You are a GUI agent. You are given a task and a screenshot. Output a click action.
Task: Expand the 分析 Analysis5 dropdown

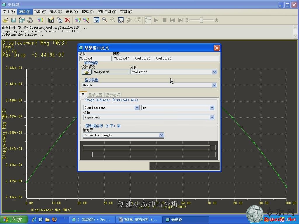point(214,72)
